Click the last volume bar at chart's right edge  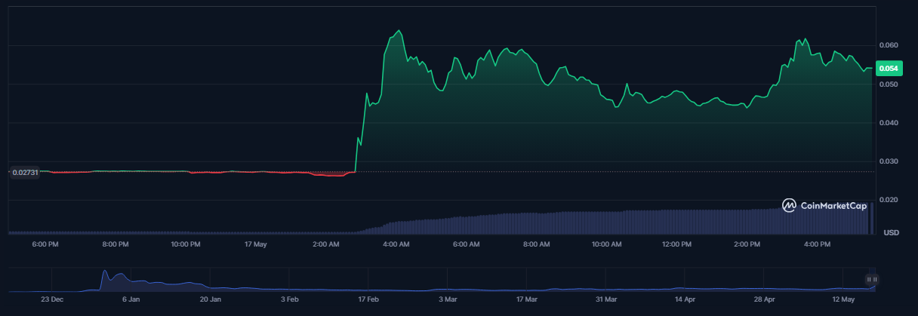[x=873, y=219]
